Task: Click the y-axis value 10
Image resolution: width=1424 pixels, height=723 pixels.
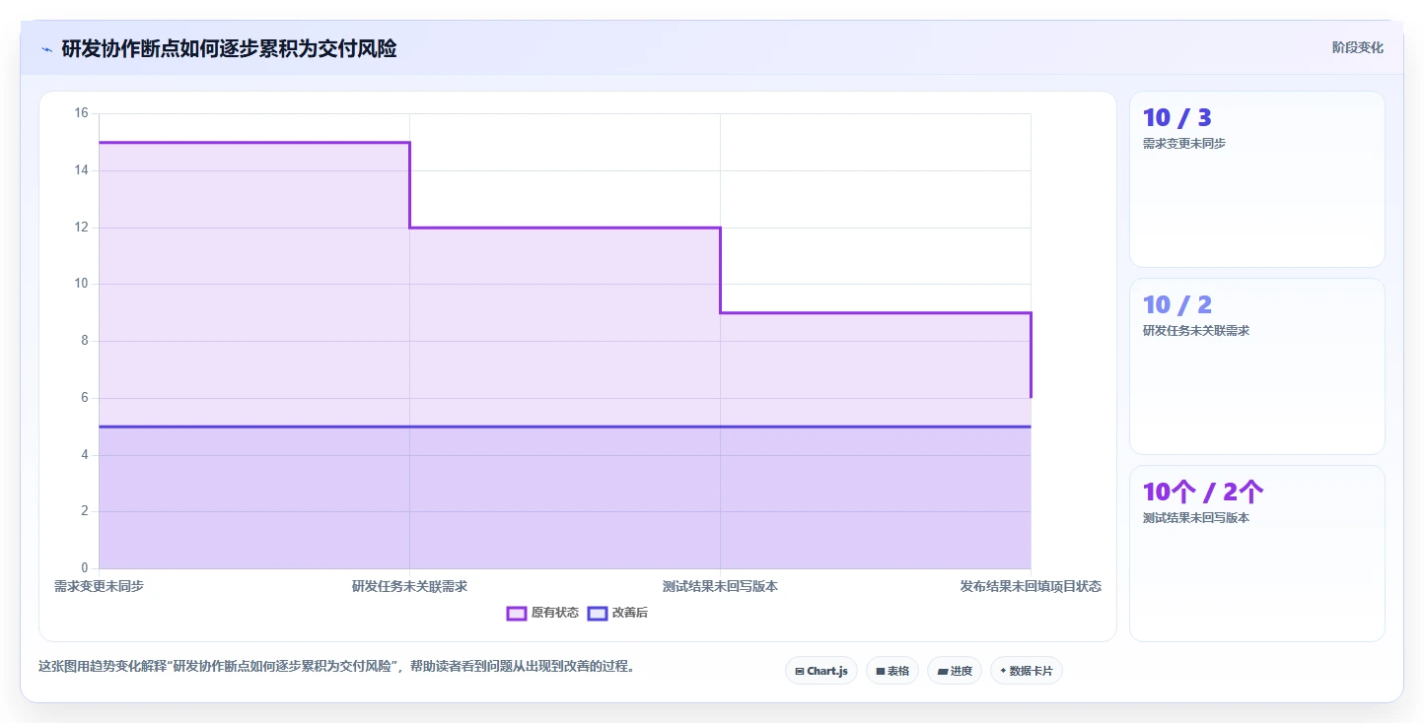Action: tap(81, 284)
